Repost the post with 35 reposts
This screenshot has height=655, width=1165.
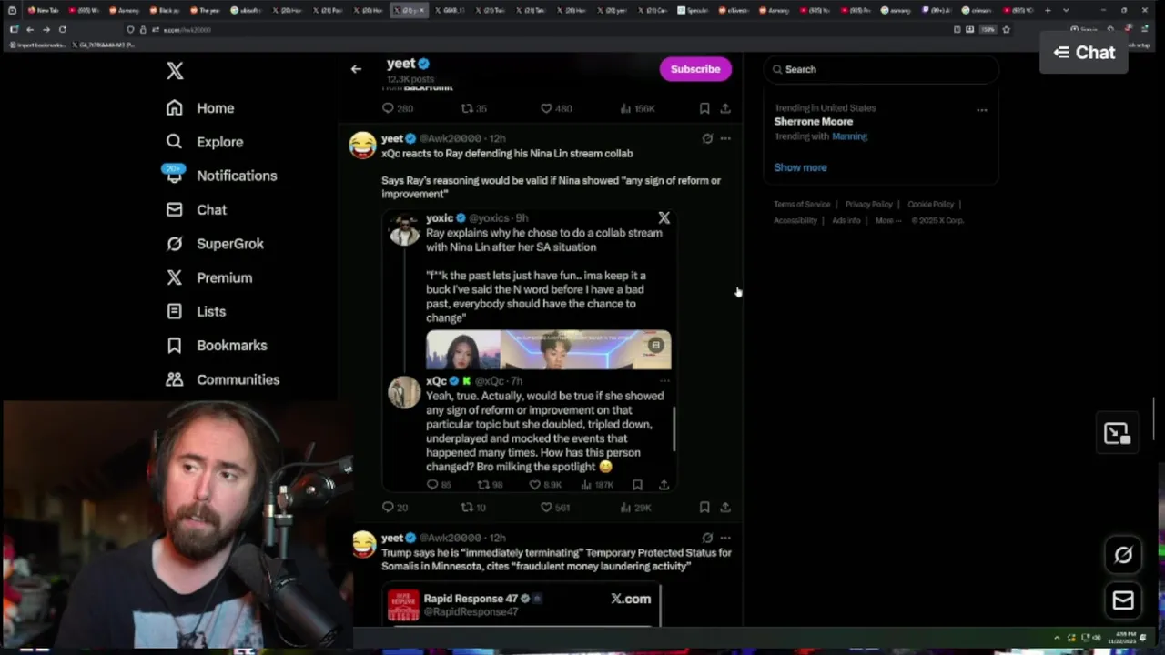[473, 108]
